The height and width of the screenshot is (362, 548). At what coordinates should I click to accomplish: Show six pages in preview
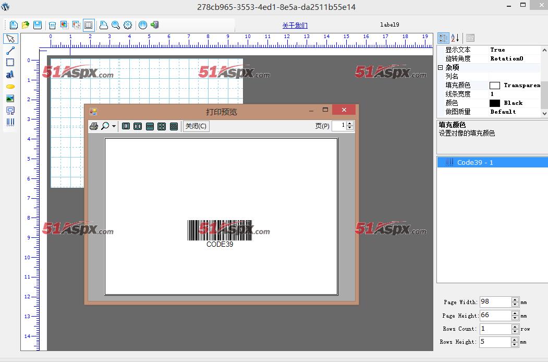pyautogui.click(x=174, y=126)
